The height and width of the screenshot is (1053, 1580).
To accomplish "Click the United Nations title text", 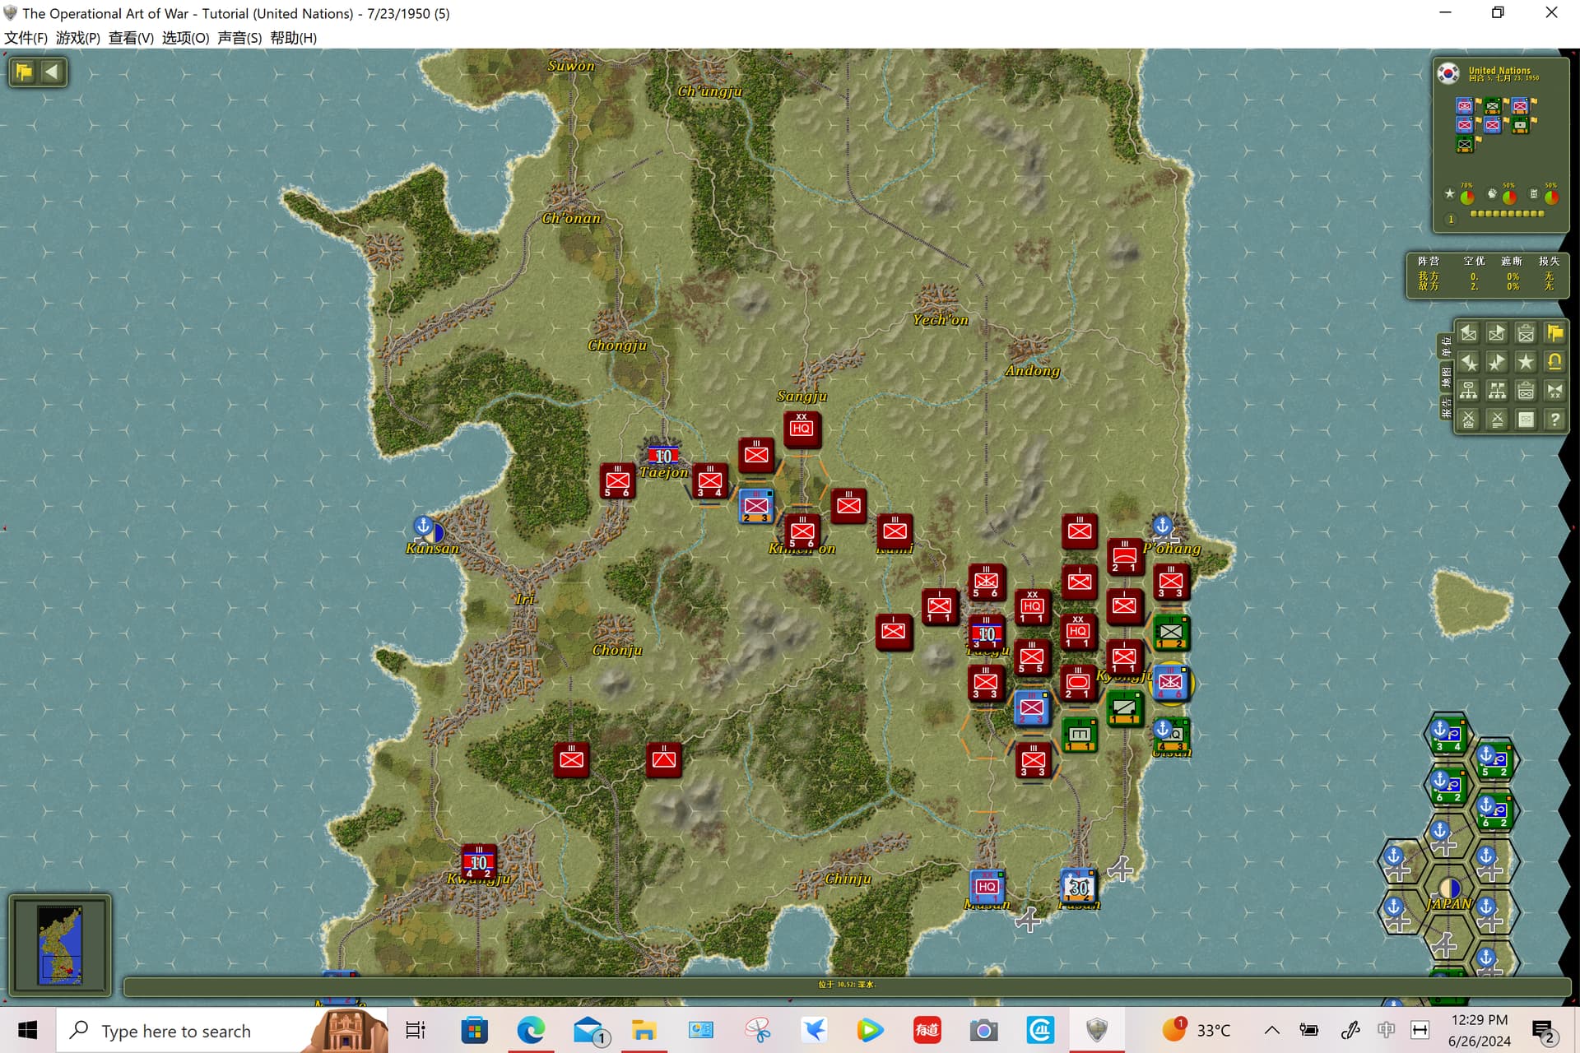I will [1499, 71].
